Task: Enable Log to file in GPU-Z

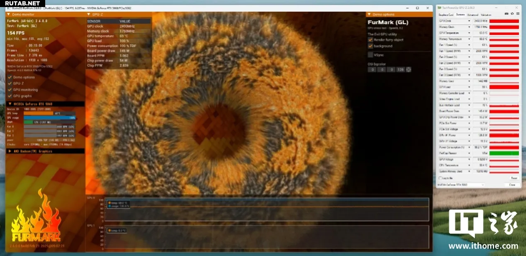Action: click(441, 178)
